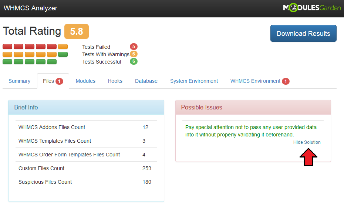Click the Tests Failed label
344x210 pixels.
click(96, 47)
